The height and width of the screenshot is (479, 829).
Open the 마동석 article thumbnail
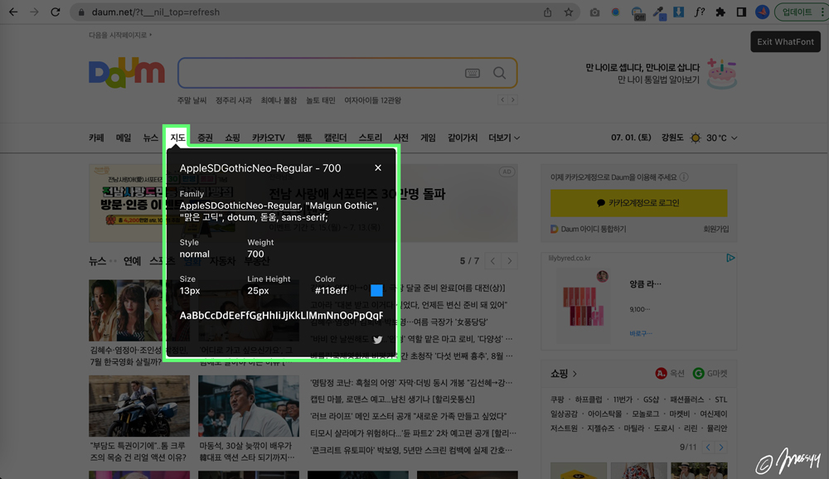(249, 406)
